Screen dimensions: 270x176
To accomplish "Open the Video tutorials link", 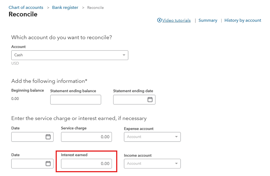I will coord(176,20).
